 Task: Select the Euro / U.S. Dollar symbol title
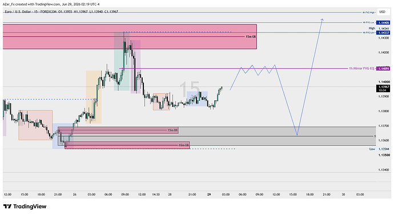click(x=18, y=11)
